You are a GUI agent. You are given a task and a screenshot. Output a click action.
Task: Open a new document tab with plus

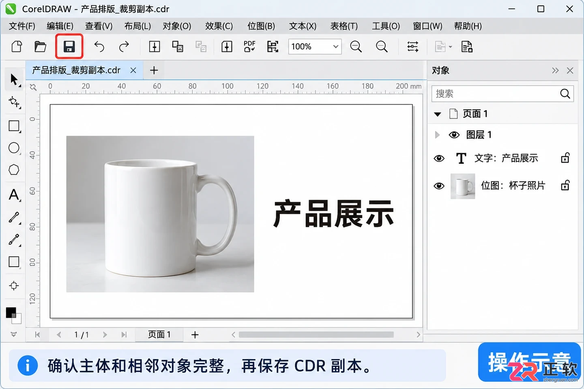tap(154, 71)
